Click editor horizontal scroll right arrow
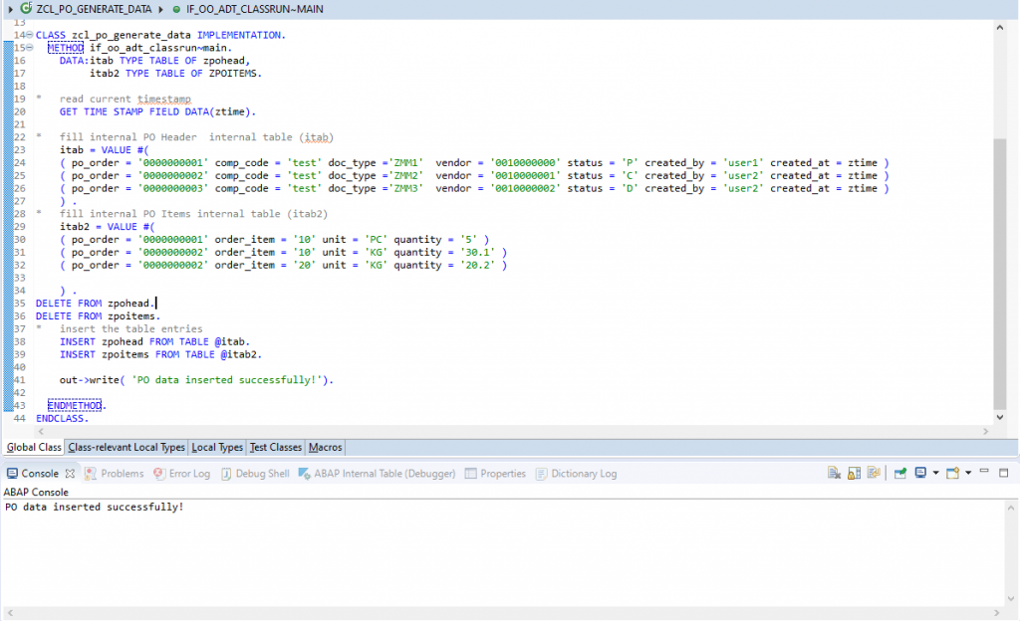The height and width of the screenshot is (621, 1020). coord(985,431)
